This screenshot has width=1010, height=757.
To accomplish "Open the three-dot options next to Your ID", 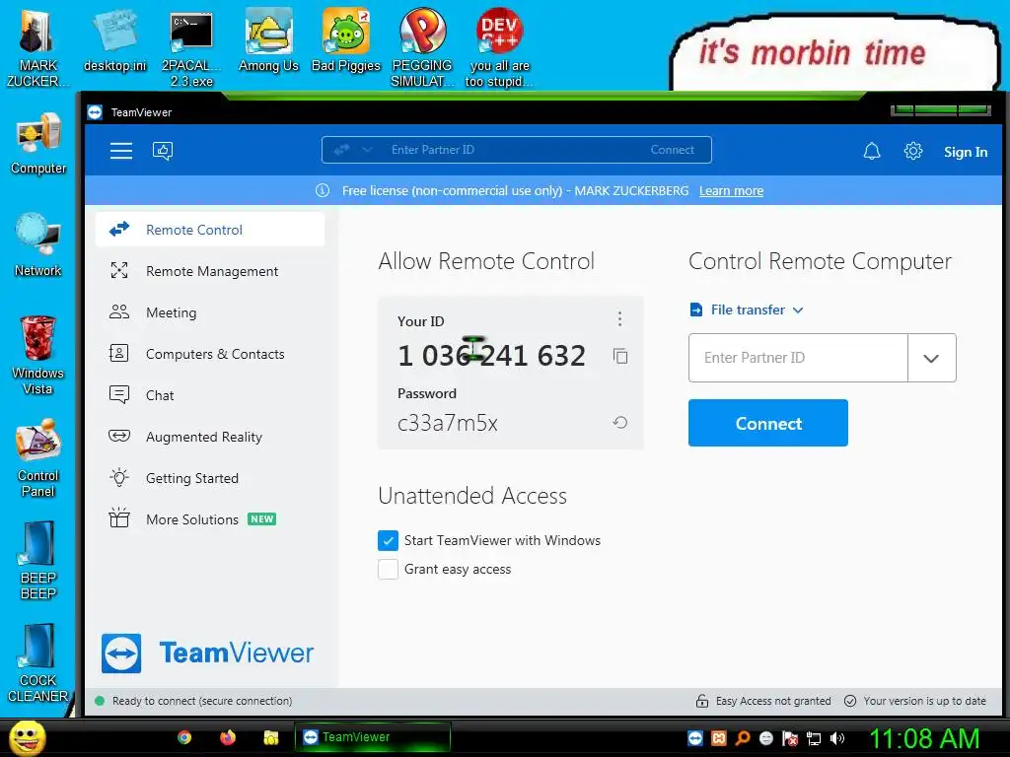I will pyautogui.click(x=619, y=318).
